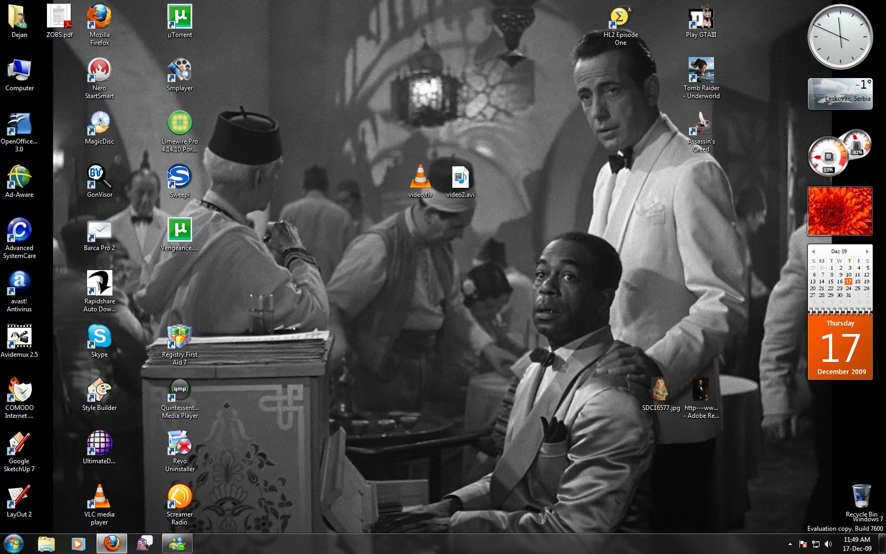Viewport: 886px width, 554px height.
Task: Launch Tomb Raider - Underworld
Action: 701,78
